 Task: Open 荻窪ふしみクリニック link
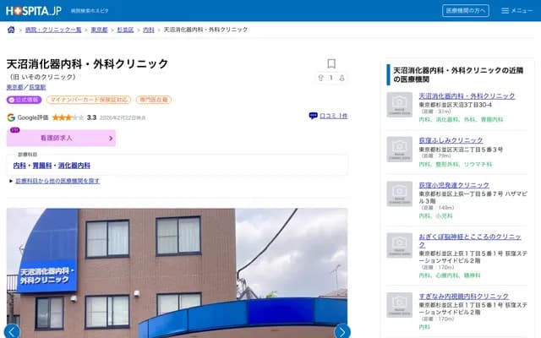tap(451, 140)
